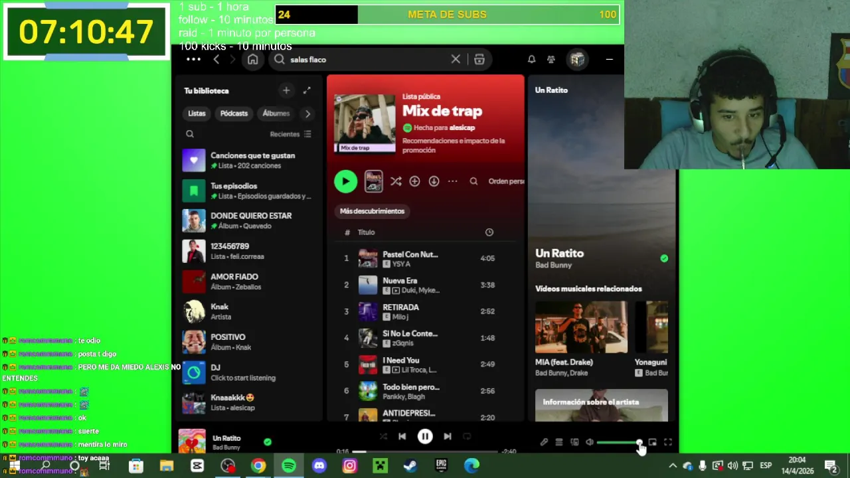Seek on the song progress bar

click(x=425, y=451)
